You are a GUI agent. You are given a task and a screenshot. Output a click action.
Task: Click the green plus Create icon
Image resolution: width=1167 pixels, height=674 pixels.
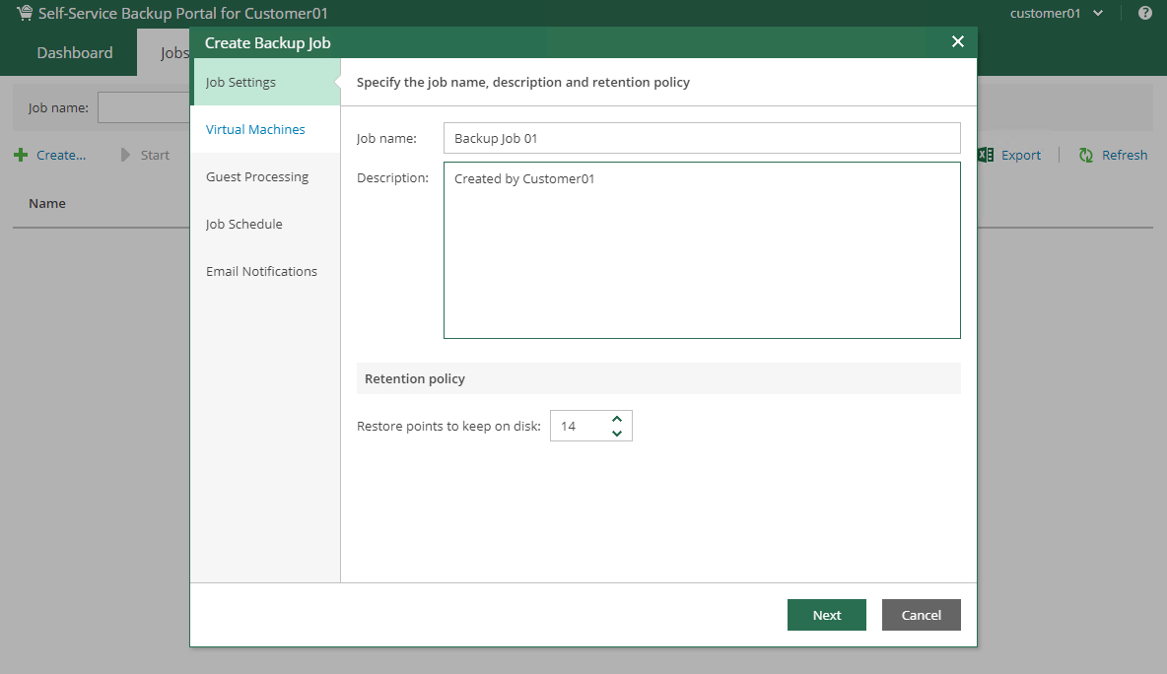[21, 156]
